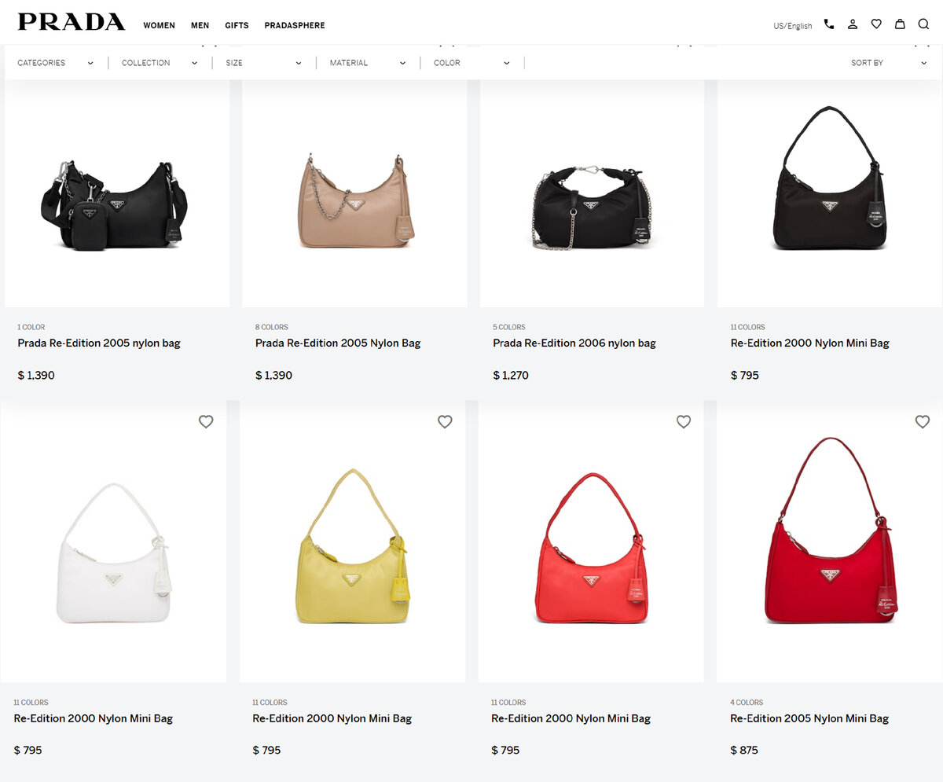
Task: Open the wishlist heart icon in header
Action: tap(876, 24)
